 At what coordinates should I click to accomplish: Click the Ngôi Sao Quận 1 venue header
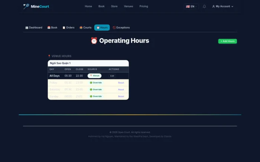(x=88, y=63)
